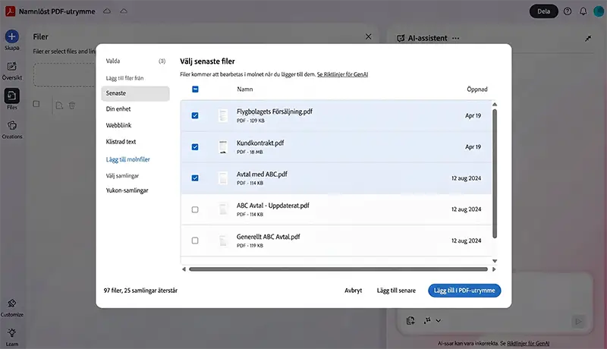Click the Kundkontrakt.pdf file thumbnail
Viewport: 607px width, 349px height.
223,146
